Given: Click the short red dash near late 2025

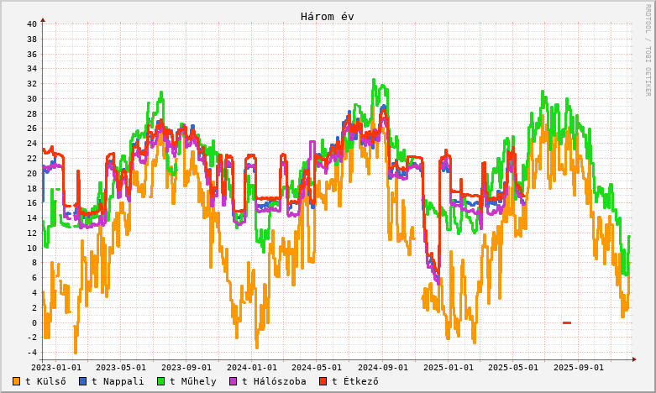Looking at the screenshot, I should click(x=567, y=322).
